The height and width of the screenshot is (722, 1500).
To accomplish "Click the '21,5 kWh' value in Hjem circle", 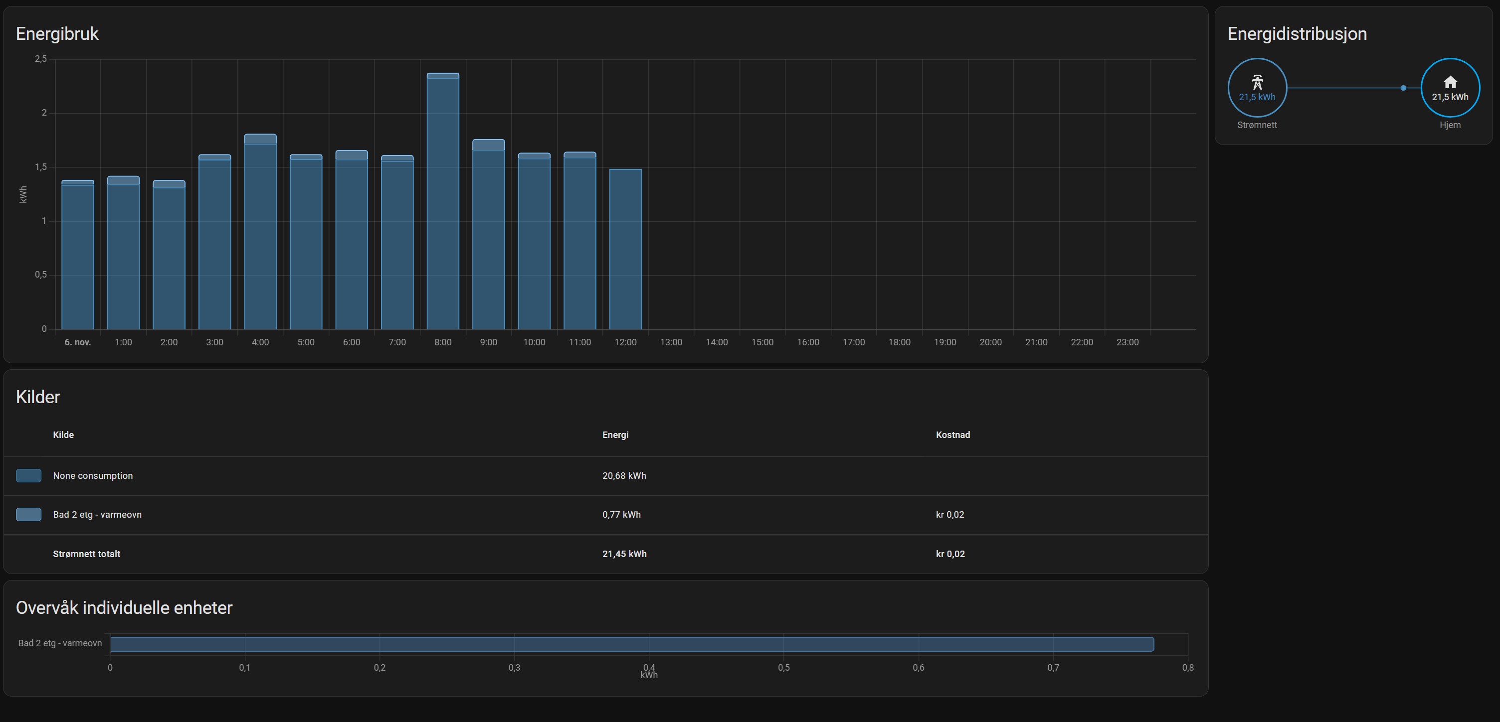I will [x=1450, y=97].
